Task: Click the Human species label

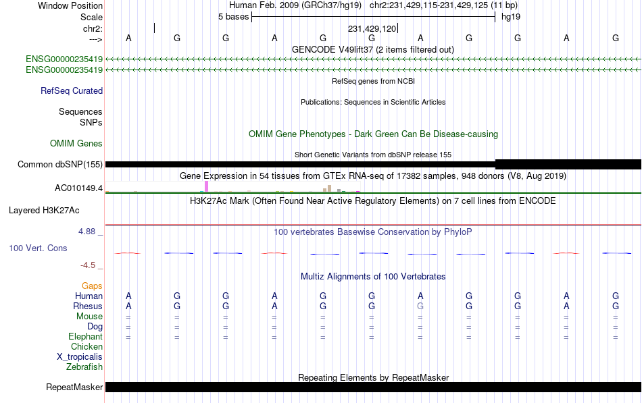Action: coord(89,296)
